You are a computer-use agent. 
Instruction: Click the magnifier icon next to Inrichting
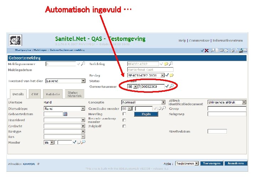[171, 64]
